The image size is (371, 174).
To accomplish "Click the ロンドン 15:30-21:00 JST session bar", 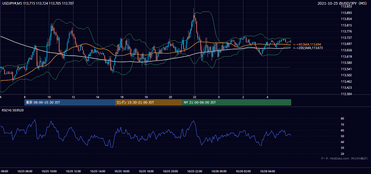I will pyautogui.click(x=149, y=102).
